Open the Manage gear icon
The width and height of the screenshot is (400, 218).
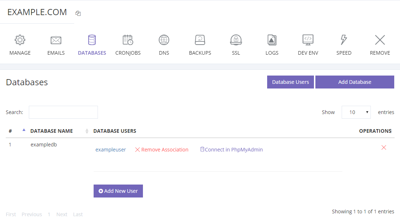(20, 40)
